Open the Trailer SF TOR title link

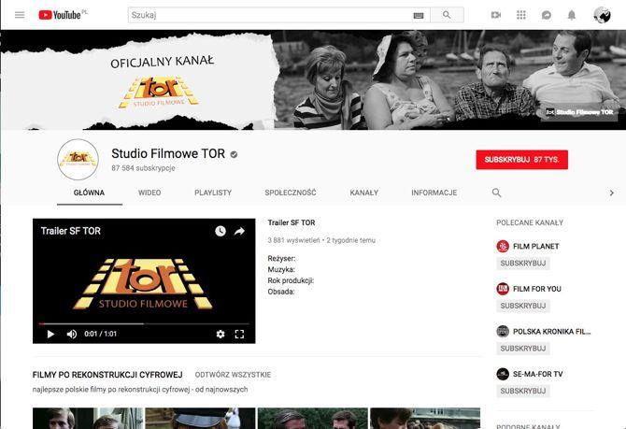coord(292,222)
